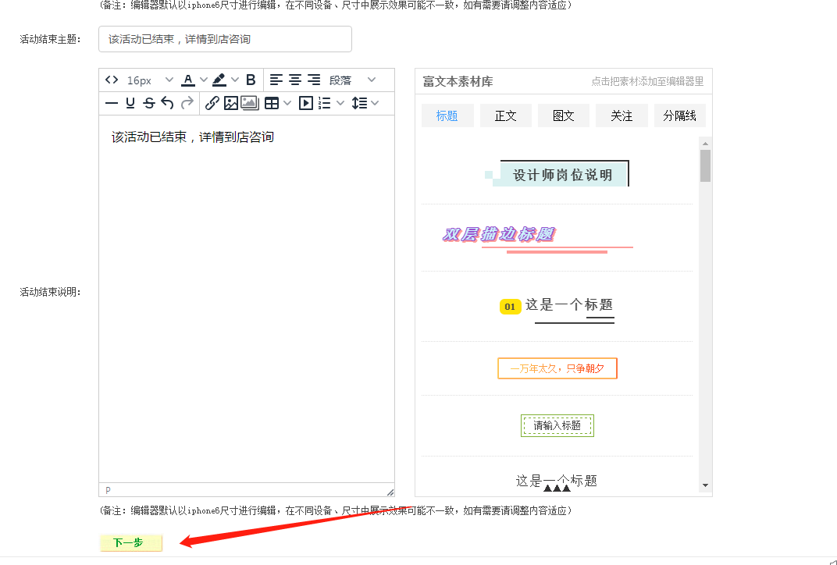Screen dimensions: 837x565
Task: Open the table insert dropdown
Action: click(277, 103)
